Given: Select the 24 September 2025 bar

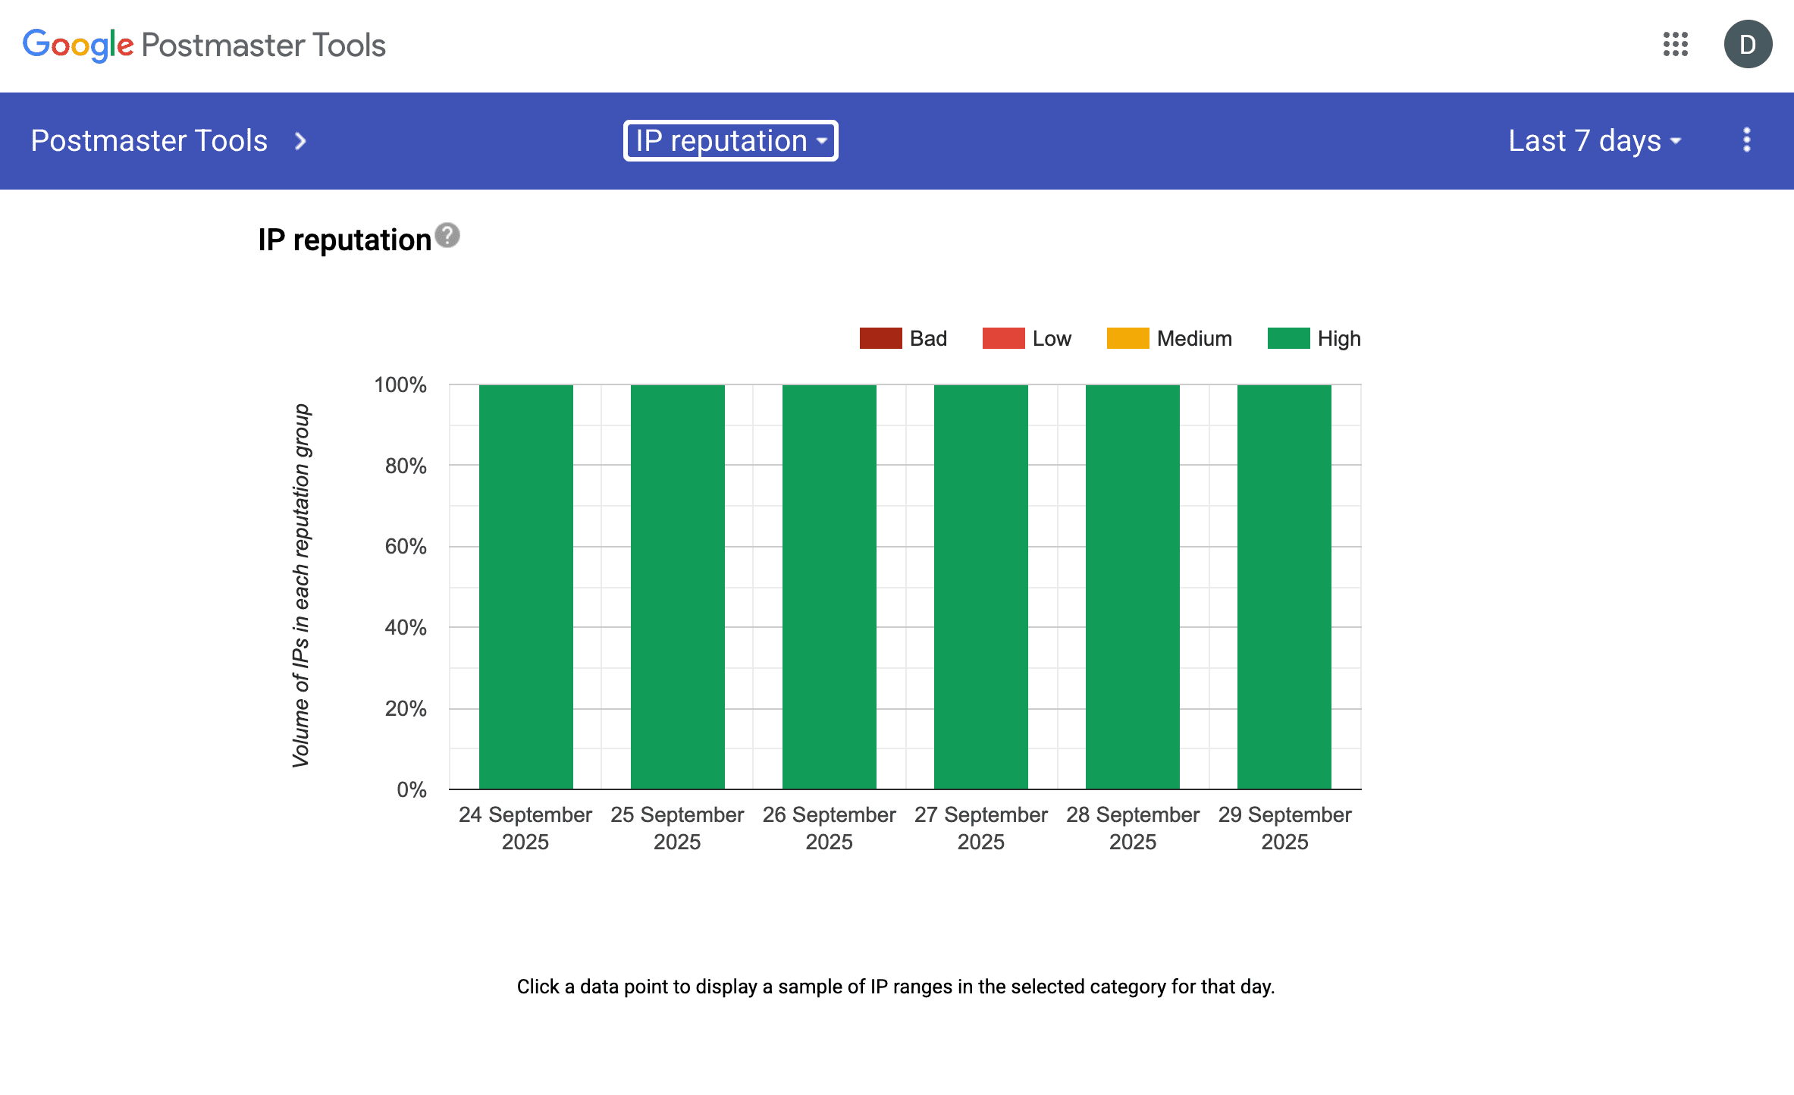Looking at the screenshot, I should click(x=525, y=586).
